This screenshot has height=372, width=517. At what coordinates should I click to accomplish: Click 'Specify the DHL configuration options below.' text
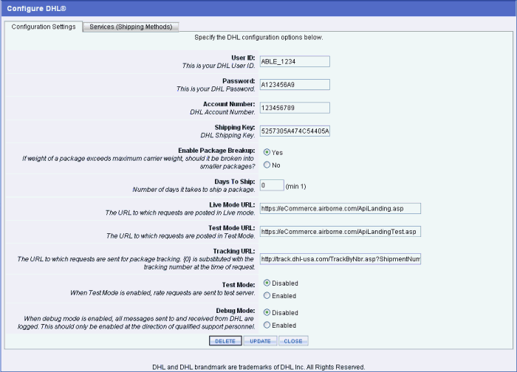click(x=258, y=38)
